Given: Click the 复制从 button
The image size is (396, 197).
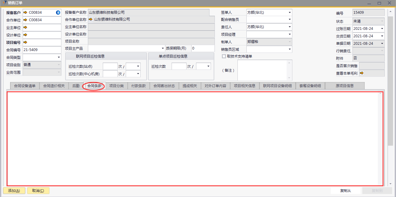Looking at the screenshot, I should (345, 191).
